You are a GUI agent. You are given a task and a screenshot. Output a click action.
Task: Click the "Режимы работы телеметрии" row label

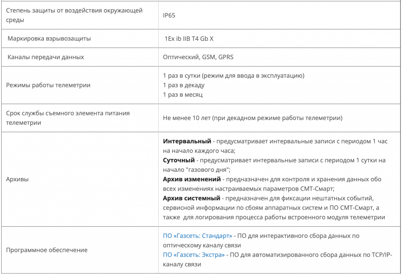coord(48,85)
